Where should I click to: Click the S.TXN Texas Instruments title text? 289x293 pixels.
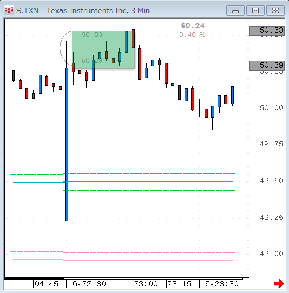point(83,11)
